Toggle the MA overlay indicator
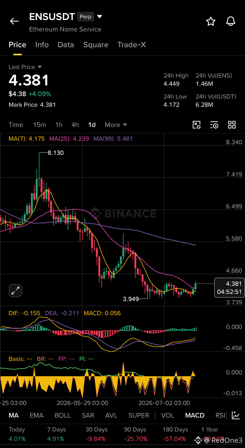Screen dimensions: 245x448 coord(14,415)
